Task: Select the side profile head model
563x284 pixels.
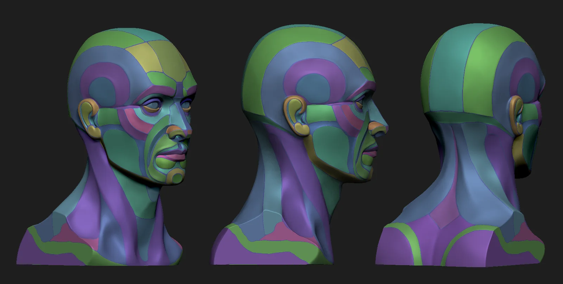Action: (299, 145)
